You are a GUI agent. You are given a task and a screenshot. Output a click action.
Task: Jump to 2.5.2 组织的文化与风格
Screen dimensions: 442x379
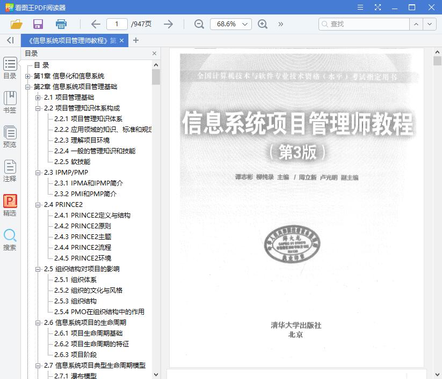pyautogui.click(x=88, y=291)
